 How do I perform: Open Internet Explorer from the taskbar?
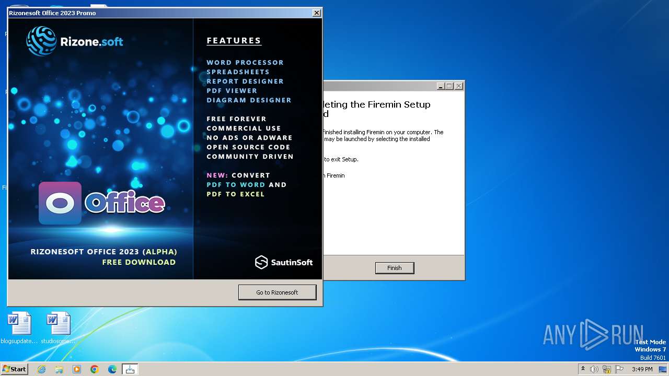(42, 369)
